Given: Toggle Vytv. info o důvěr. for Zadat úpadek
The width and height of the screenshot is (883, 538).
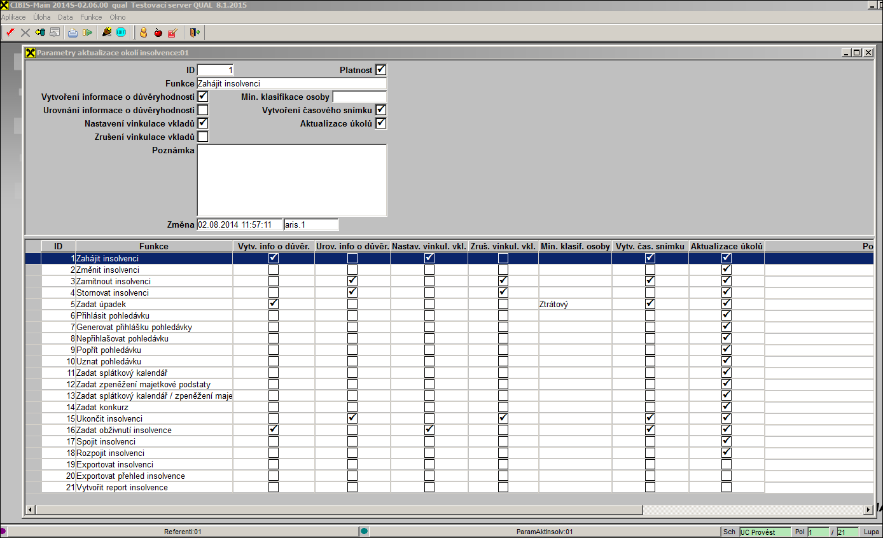Looking at the screenshot, I should point(274,304).
